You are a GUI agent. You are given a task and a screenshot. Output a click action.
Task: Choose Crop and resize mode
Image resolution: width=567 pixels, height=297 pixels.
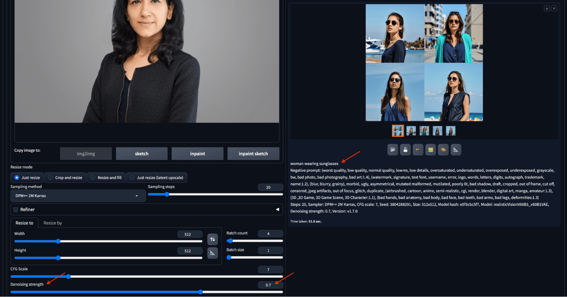[65, 178]
